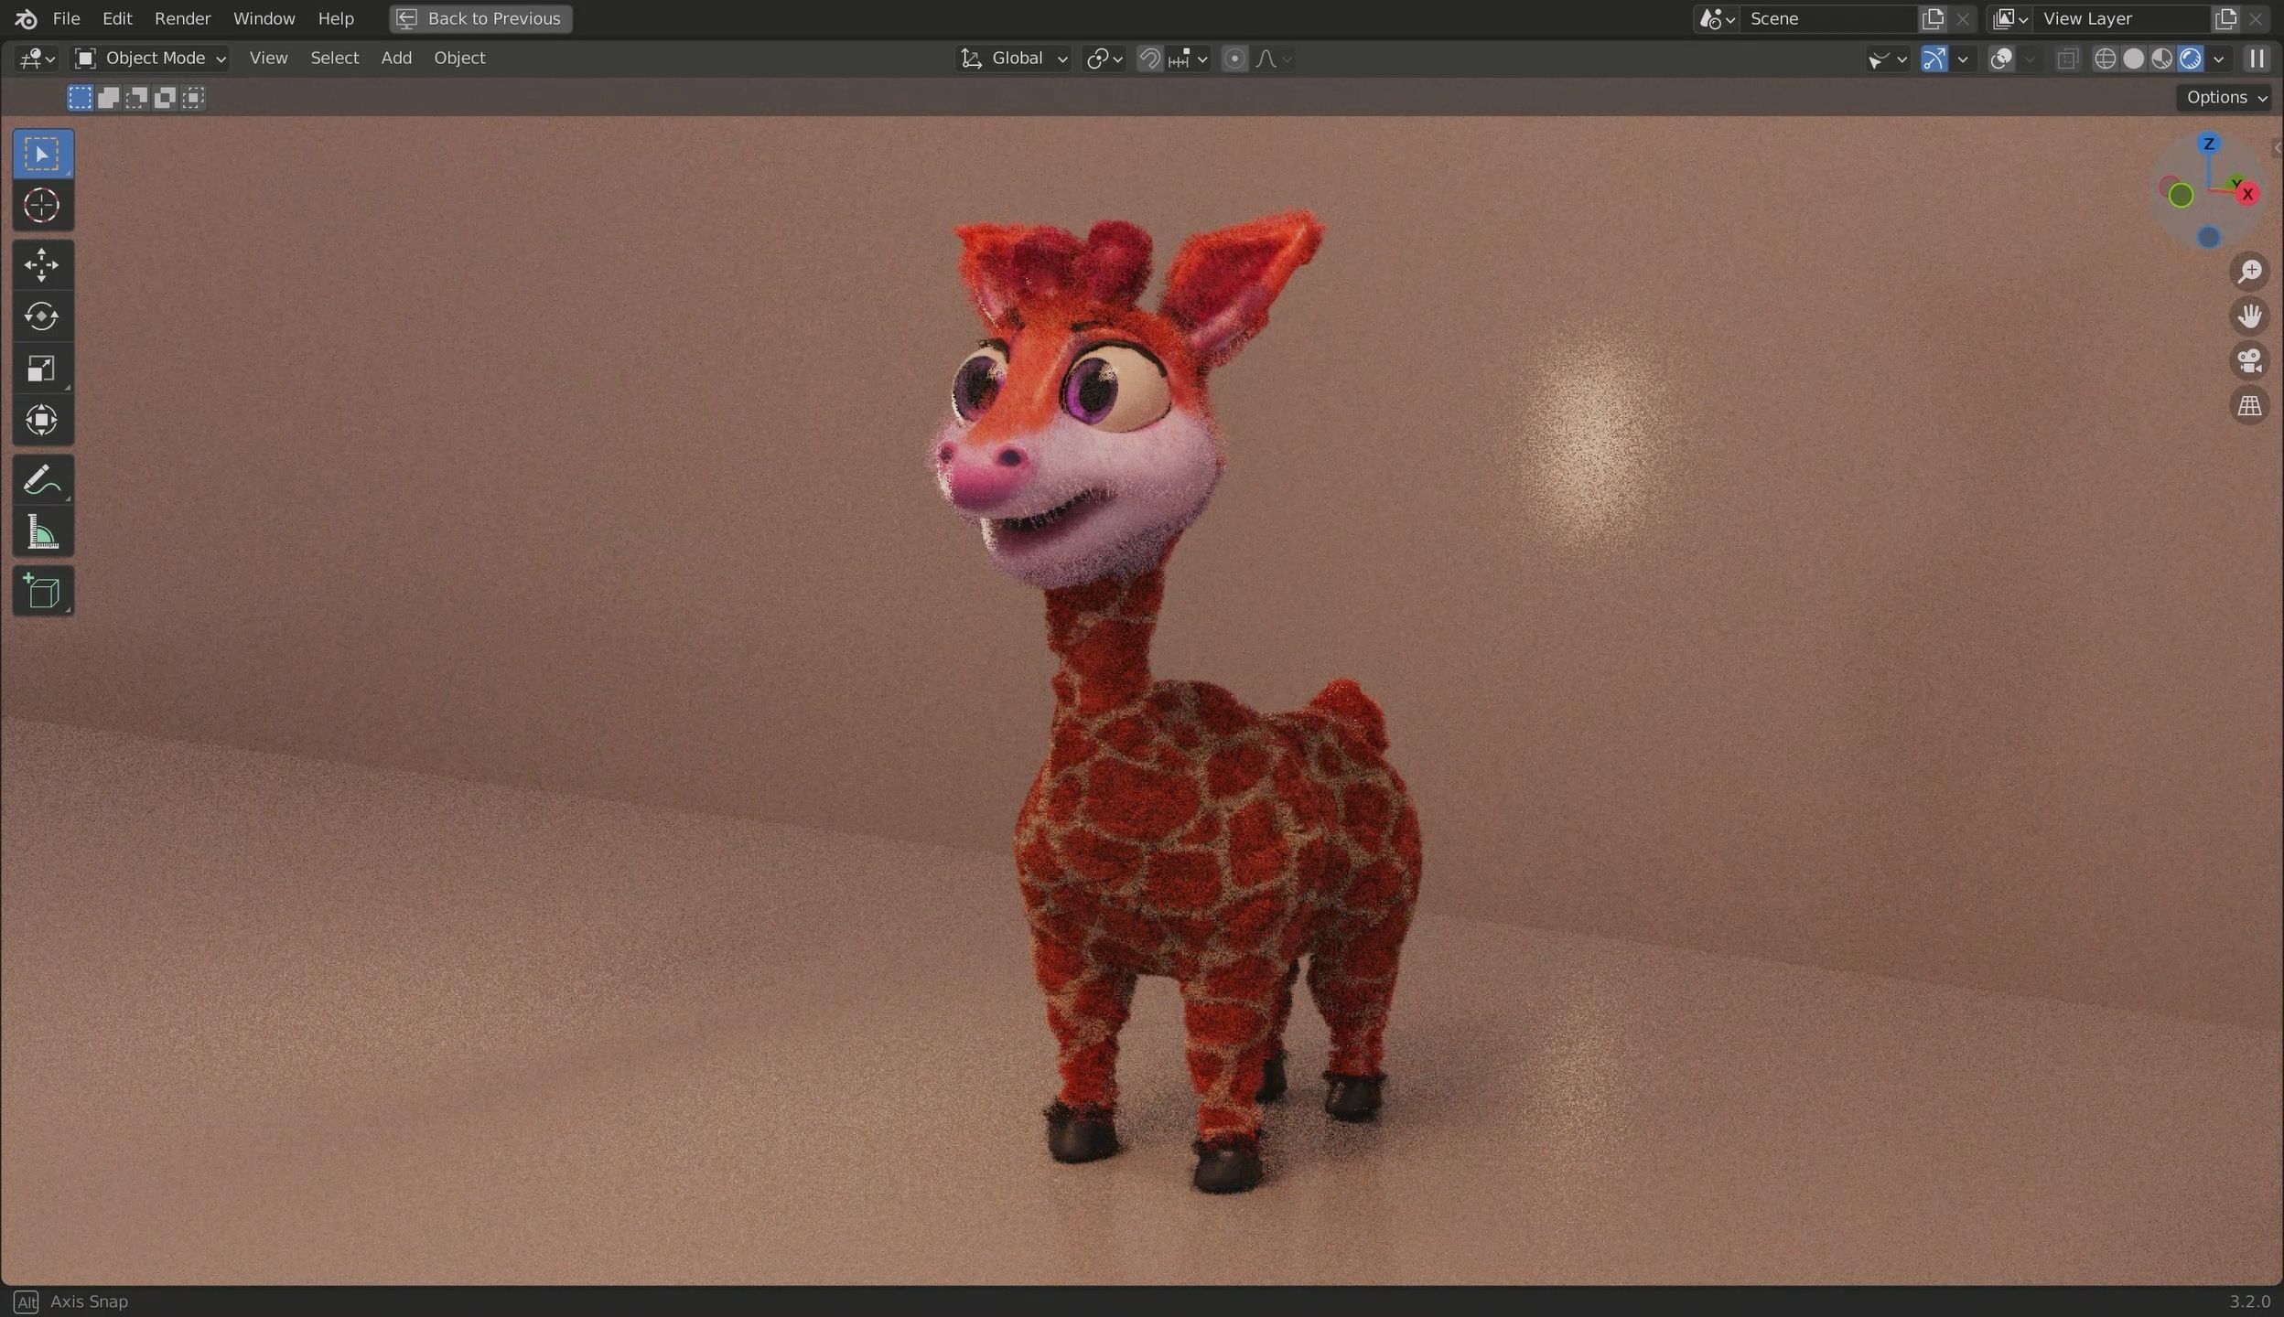2284x1317 pixels.
Task: Select the Annotate pencil tool
Action: point(42,480)
